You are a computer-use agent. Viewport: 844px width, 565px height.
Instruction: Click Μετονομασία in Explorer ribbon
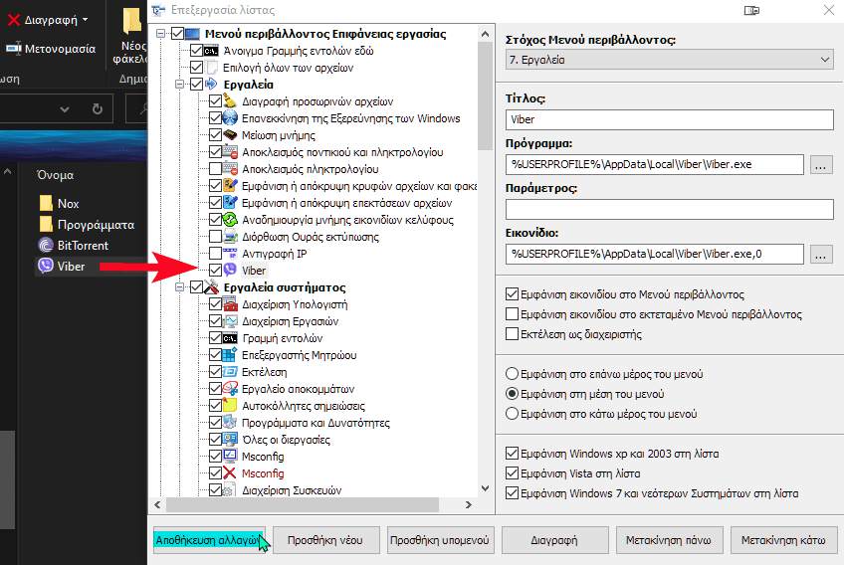51,49
